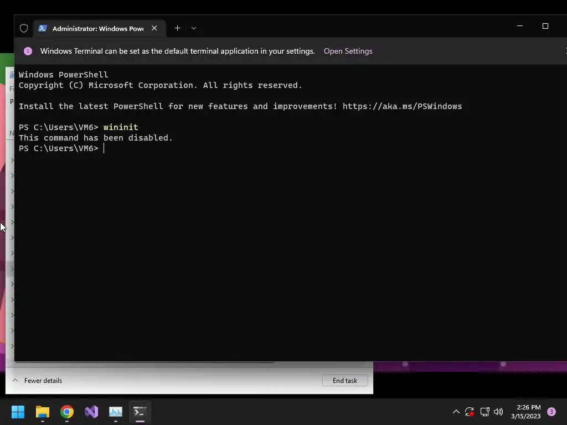Open clock showing 2:26 PM 3/15/2023

(526, 412)
